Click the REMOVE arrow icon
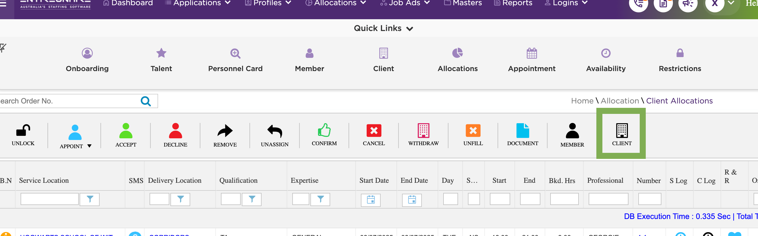This screenshot has height=236, width=758. 225,131
